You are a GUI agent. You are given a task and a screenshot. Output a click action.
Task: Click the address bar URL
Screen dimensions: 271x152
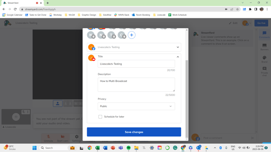click(x=40, y=9)
